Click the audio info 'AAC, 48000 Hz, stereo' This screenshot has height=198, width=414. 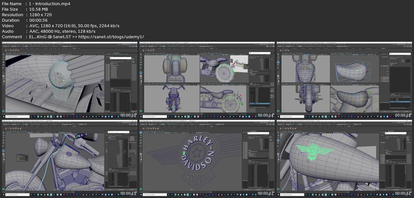[52, 31]
